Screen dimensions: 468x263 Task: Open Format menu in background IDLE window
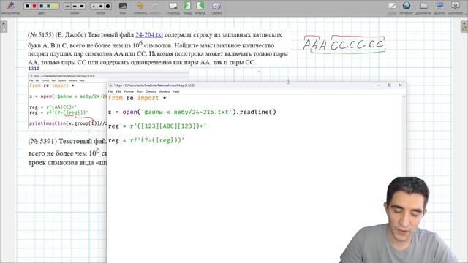[45, 80]
